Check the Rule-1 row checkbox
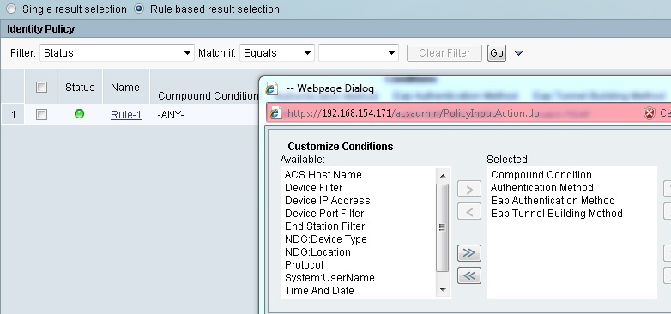The height and width of the screenshot is (314, 671). (x=41, y=114)
